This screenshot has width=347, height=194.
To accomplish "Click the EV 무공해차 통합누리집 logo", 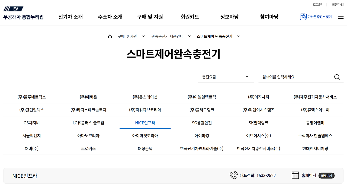I will pos(23,13).
